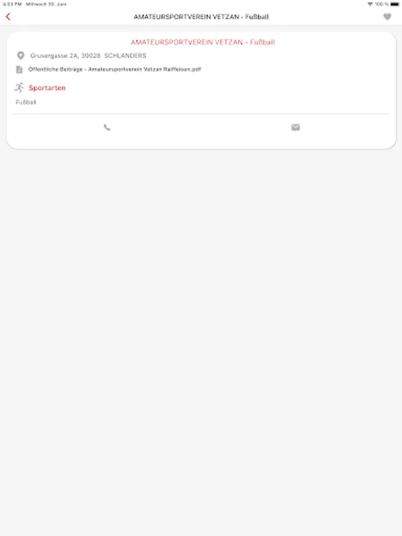The image size is (402, 536).
Task: Tap the Wi-Fi status icon
Action: (370, 4)
